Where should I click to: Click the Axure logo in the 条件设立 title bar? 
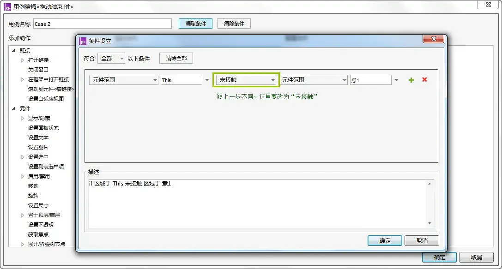tap(84, 40)
